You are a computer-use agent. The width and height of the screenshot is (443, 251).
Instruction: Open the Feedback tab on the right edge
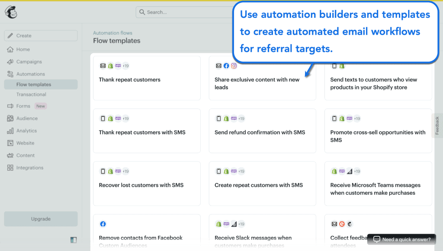click(438, 125)
